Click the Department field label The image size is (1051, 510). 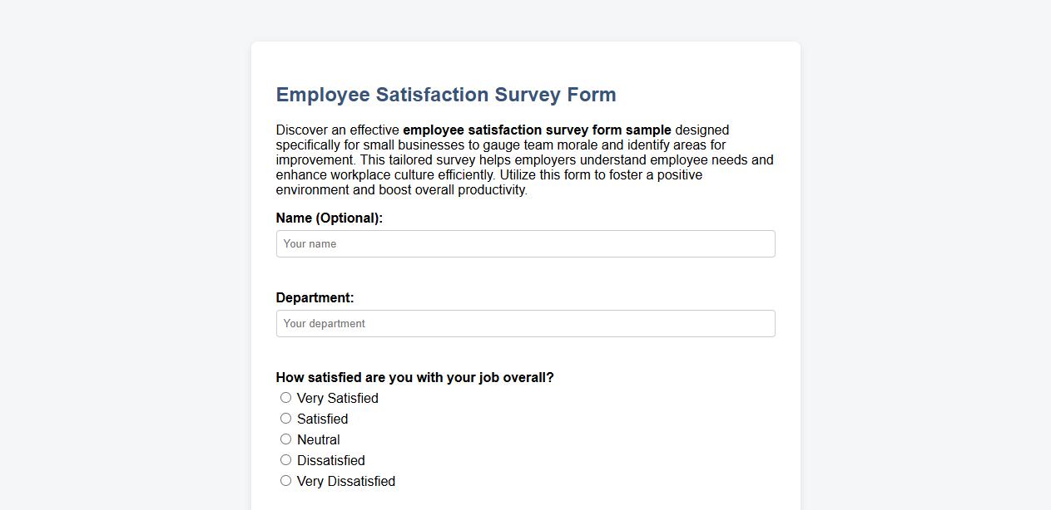pyautogui.click(x=315, y=297)
